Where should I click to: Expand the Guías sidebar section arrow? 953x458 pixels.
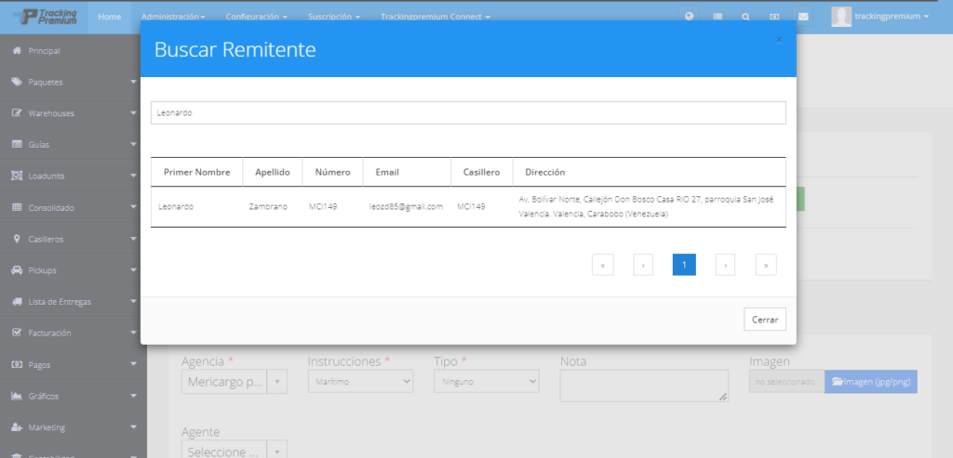click(134, 144)
